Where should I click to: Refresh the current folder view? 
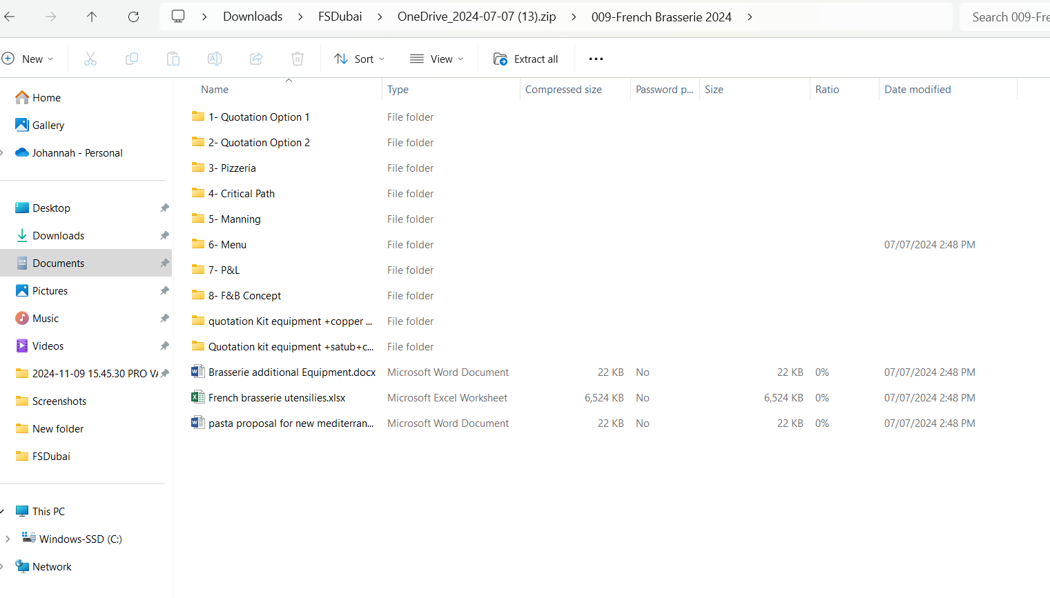[133, 17]
